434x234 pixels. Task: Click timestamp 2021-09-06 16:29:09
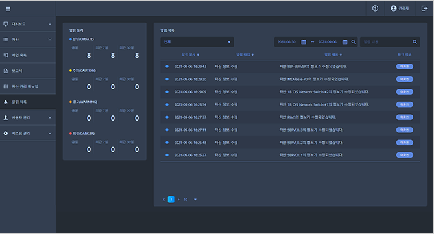190,92
